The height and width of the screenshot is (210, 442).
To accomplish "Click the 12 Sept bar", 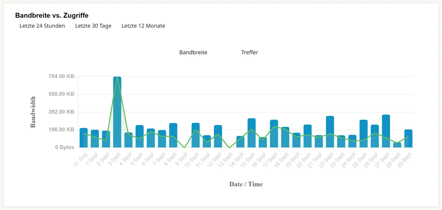I will [x=218, y=136].
